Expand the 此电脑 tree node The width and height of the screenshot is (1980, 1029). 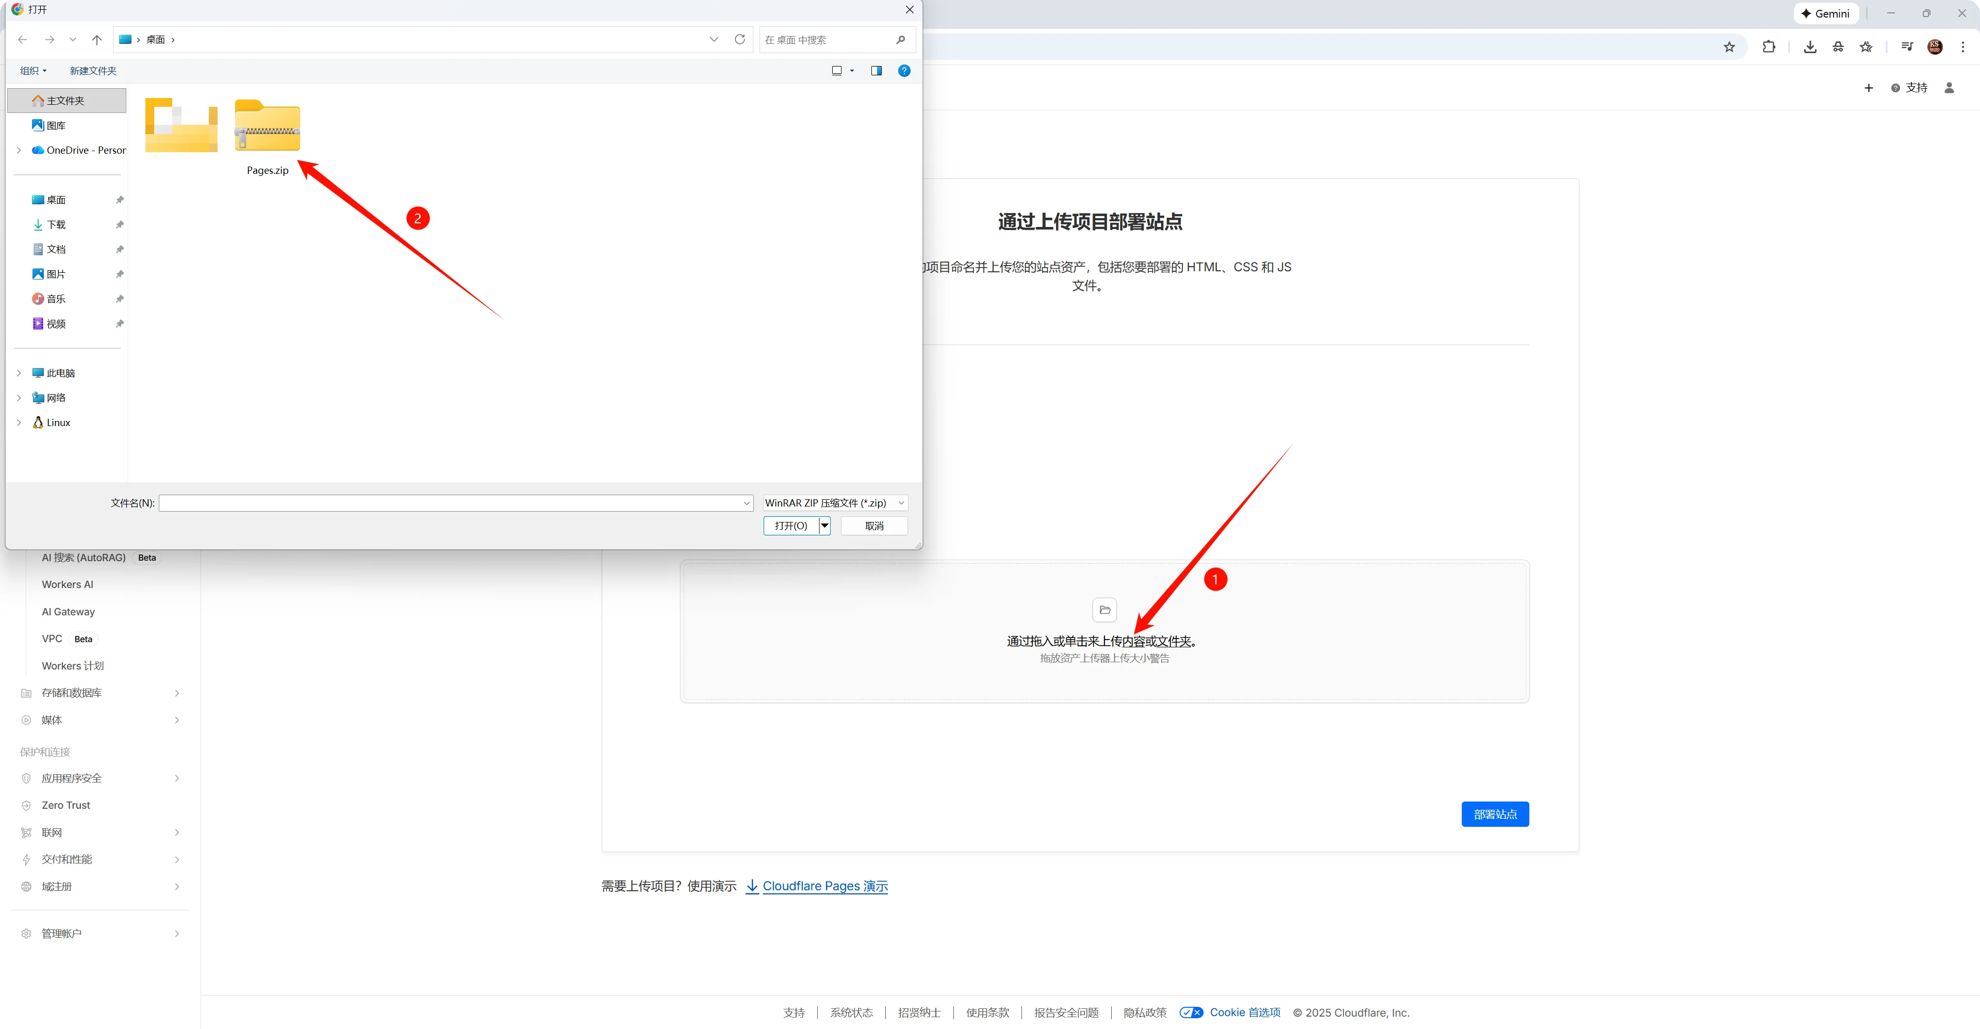point(19,373)
